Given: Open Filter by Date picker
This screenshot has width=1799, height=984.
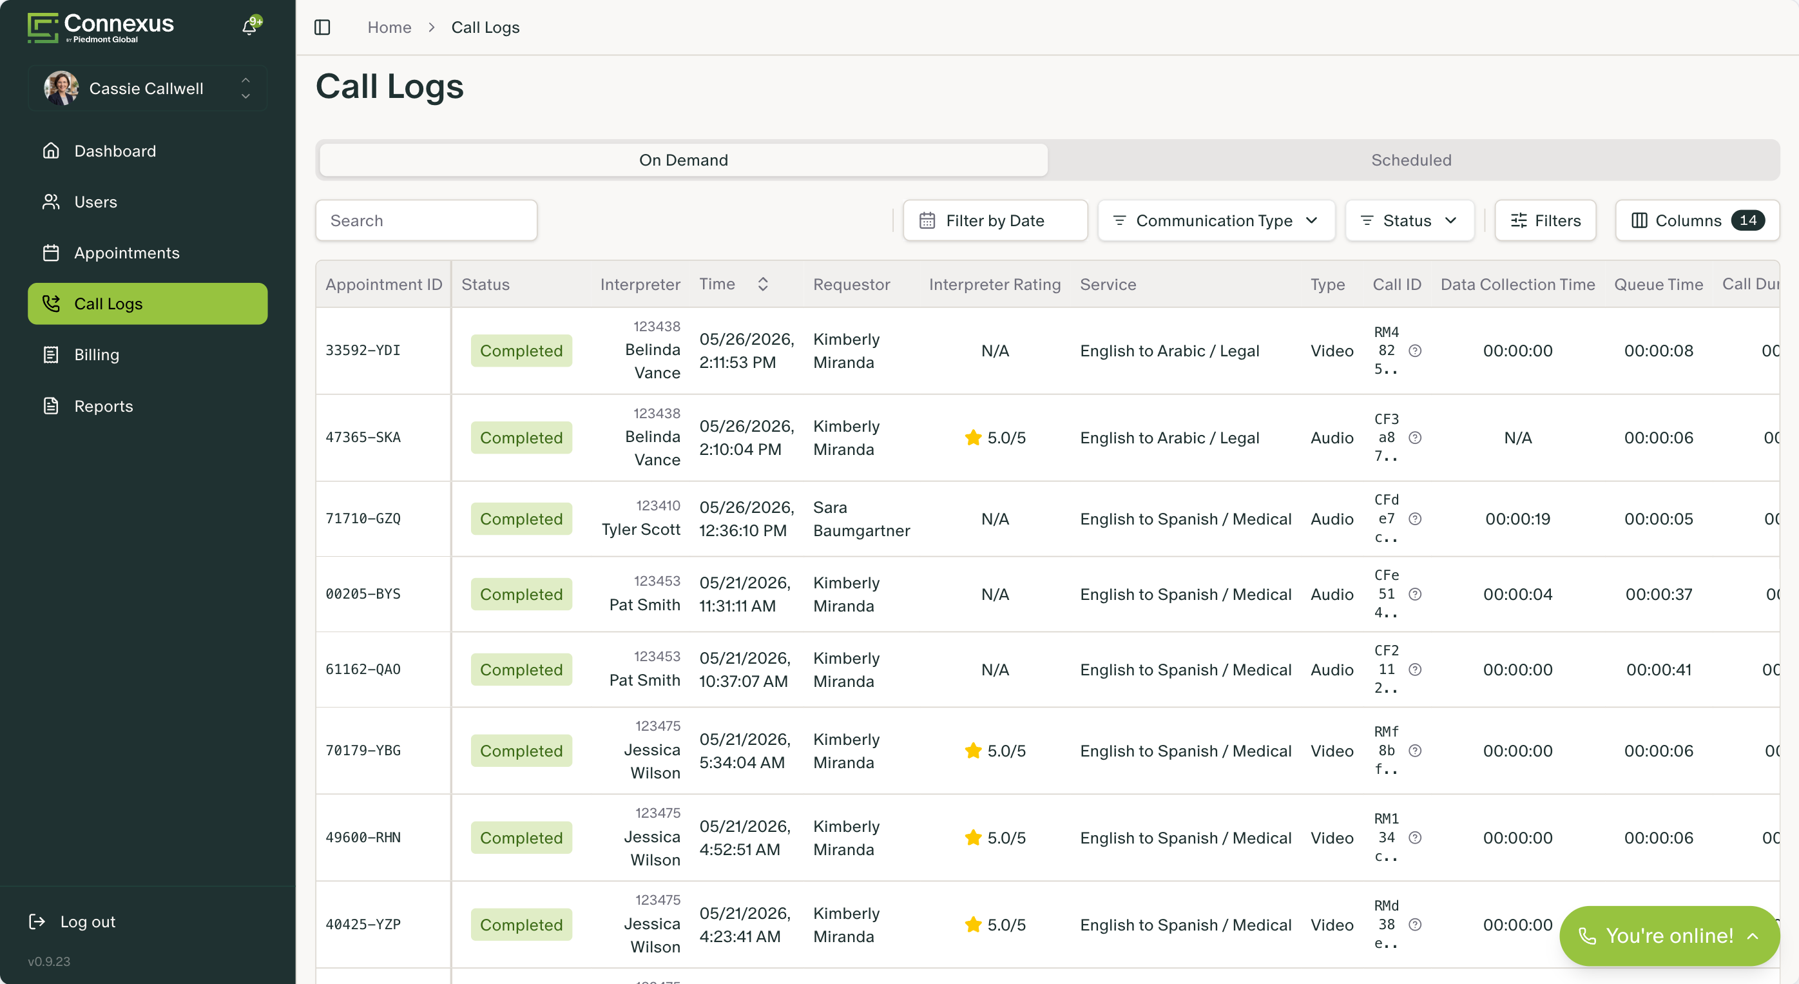Looking at the screenshot, I should point(994,220).
